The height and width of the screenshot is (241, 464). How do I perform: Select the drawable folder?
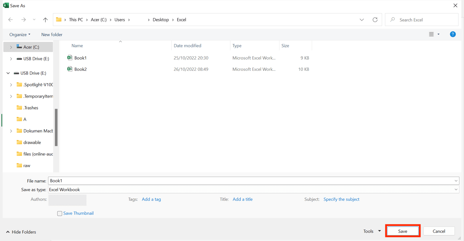32,142
